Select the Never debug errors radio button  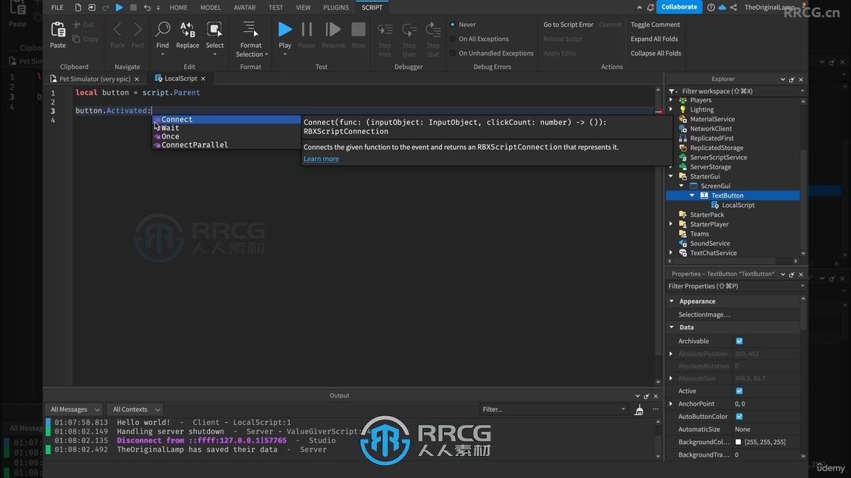pos(453,25)
